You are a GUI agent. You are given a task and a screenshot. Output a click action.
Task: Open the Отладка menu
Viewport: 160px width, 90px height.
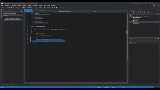[x=29, y=5]
